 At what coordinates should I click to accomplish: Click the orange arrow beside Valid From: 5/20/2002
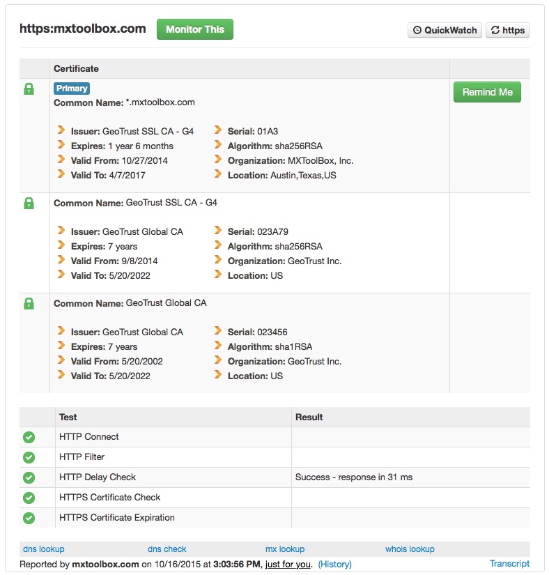click(x=61, y=360)
